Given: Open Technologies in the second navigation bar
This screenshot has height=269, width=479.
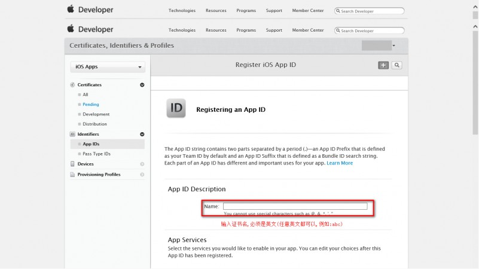Looking at the screenshot, I should tap(182, 30).
